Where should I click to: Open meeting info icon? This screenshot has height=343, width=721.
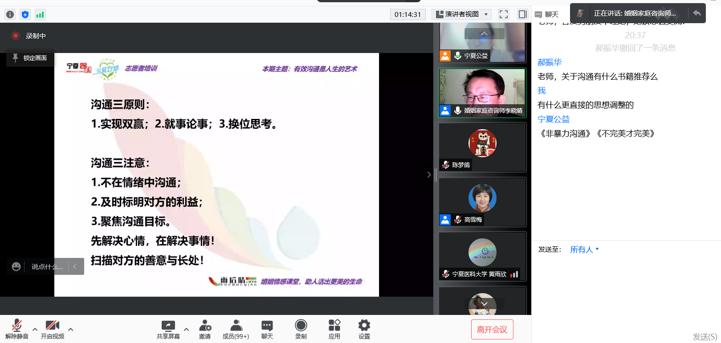(x=10, y=15)
